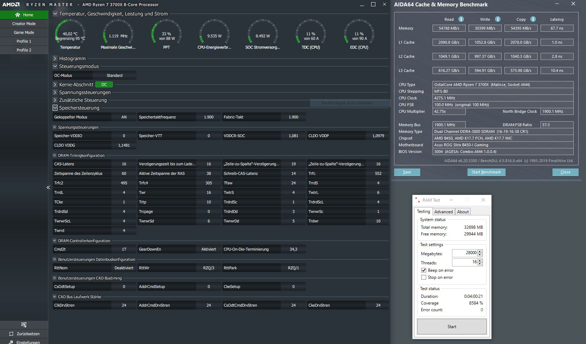Open Einstellungen settings

pyautogui.click(x=24, y=342)
